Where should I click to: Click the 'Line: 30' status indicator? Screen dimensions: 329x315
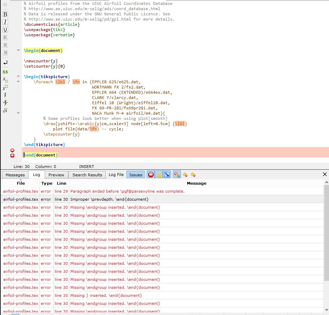click(x=21, y=167)
